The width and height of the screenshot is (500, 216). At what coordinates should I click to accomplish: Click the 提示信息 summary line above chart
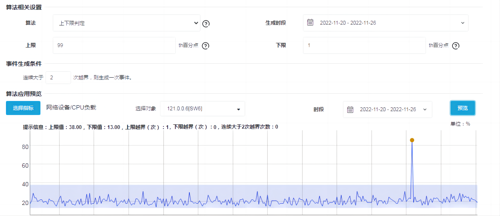tap(150, 127)
